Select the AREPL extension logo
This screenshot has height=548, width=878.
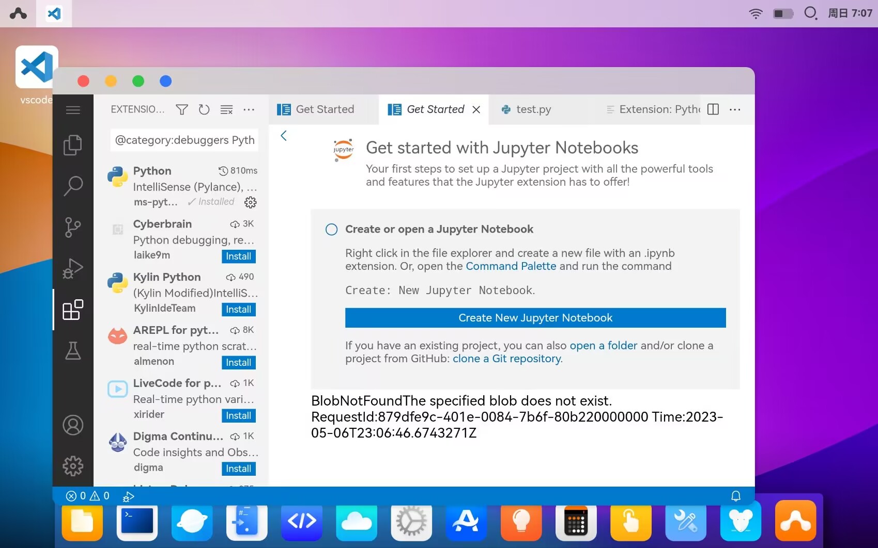click(118, 336)
